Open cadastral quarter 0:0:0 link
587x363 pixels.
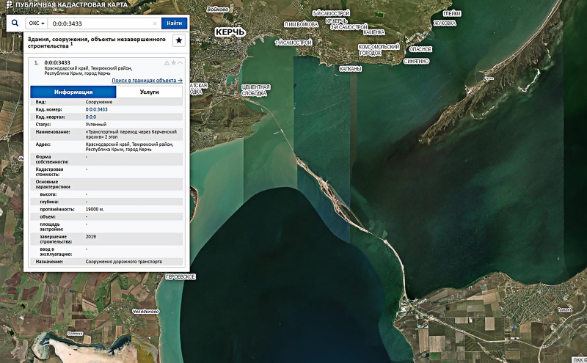click(x=91, y=117)
